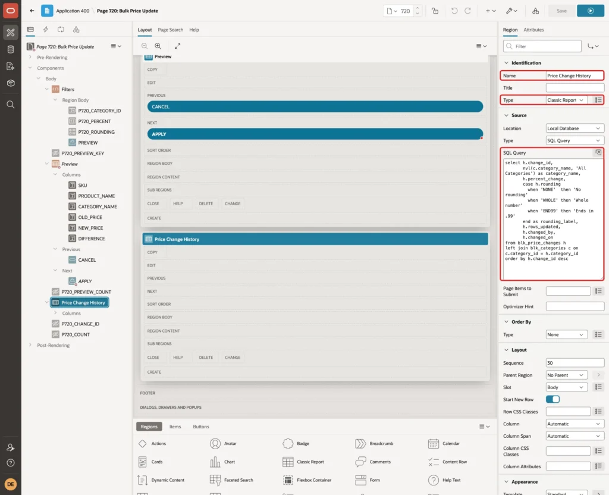Click the APPLY button in layout
The image size is (609, 495).
pyautogui.click(x=315, y=134)
